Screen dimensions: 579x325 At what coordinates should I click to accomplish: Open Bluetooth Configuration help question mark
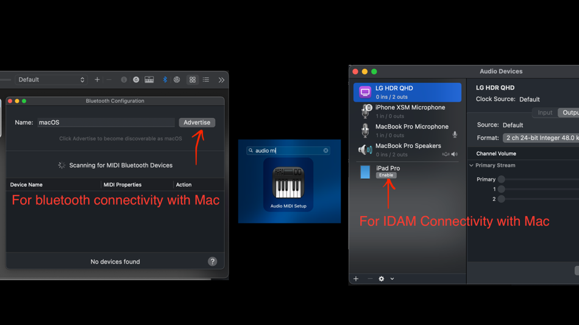[212, 262]
